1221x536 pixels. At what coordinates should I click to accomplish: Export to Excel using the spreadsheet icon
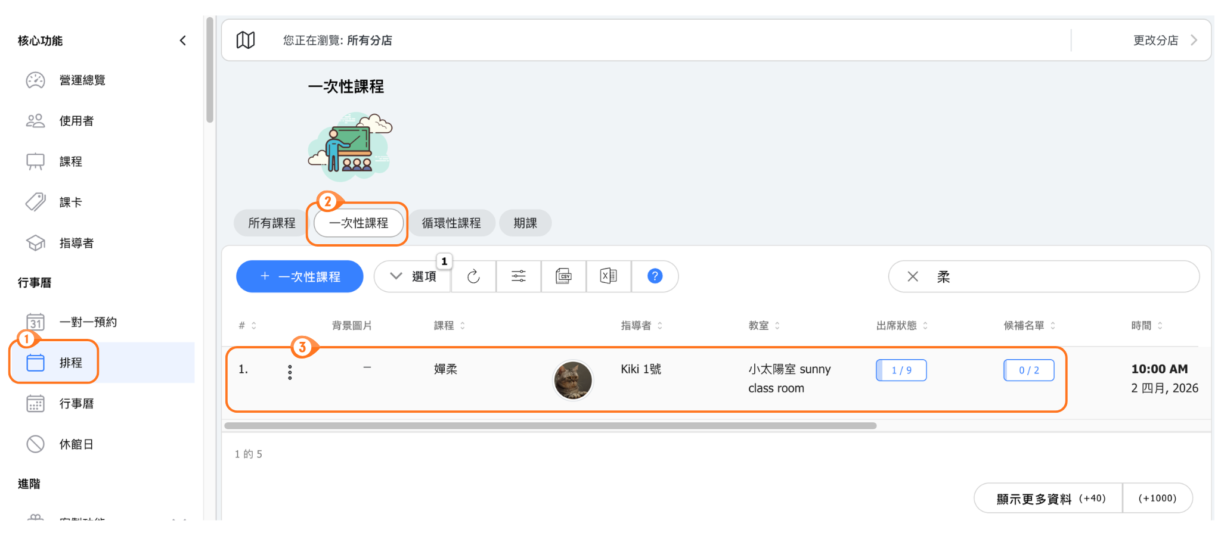pos(608,276)
